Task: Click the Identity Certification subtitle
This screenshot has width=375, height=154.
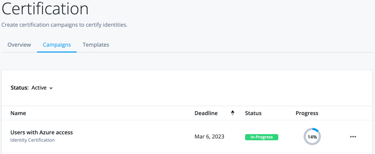Action: click(33, 140)
